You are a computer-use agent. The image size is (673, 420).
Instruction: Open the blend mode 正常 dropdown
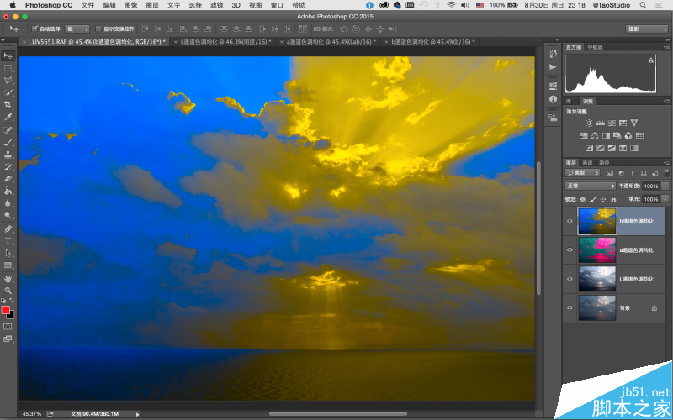point(591,186)
